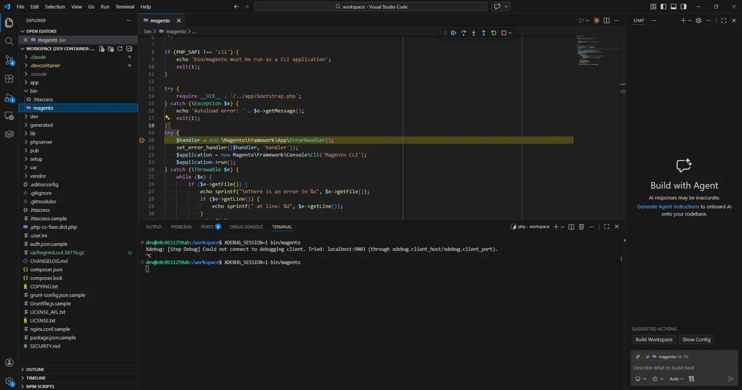Kill the terminal with the trash icon
Image resolution: width=742 pixels, height=390 pixels.
click(581, 227)
